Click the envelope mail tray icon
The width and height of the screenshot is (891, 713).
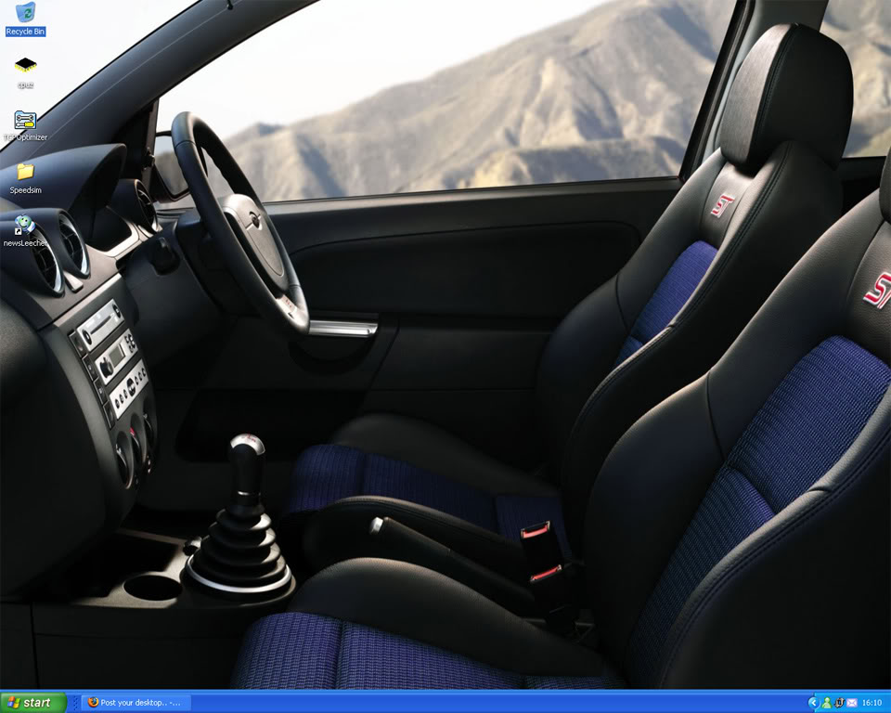(851, 703)
